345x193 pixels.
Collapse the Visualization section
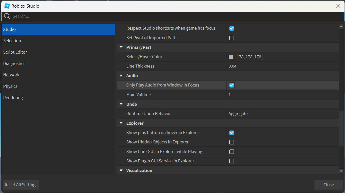(x=121, y=170)
